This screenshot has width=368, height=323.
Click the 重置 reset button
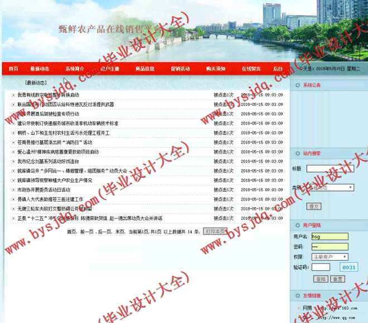[337, 279]
